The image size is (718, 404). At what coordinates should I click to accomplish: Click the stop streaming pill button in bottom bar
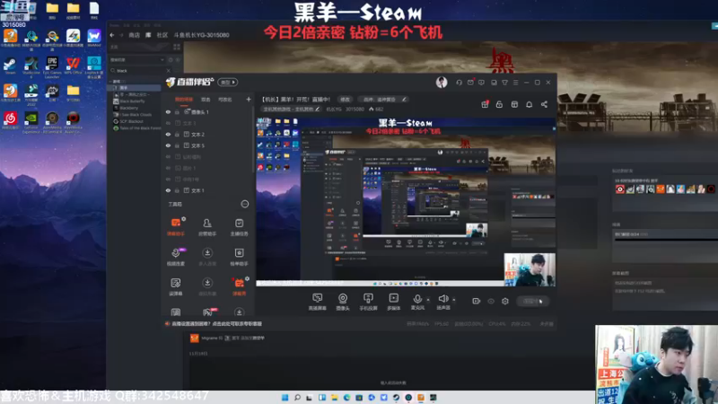pos(532,302)
